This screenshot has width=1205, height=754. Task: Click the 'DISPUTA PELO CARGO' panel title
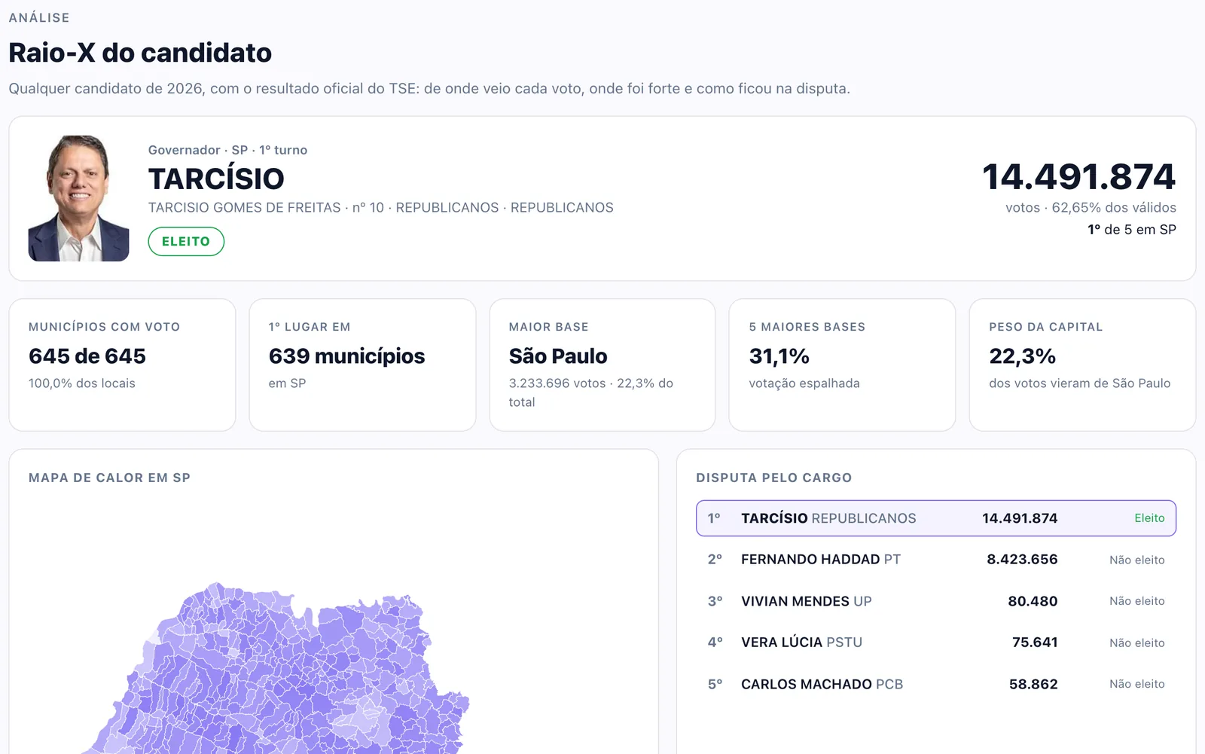pos(773,478)
